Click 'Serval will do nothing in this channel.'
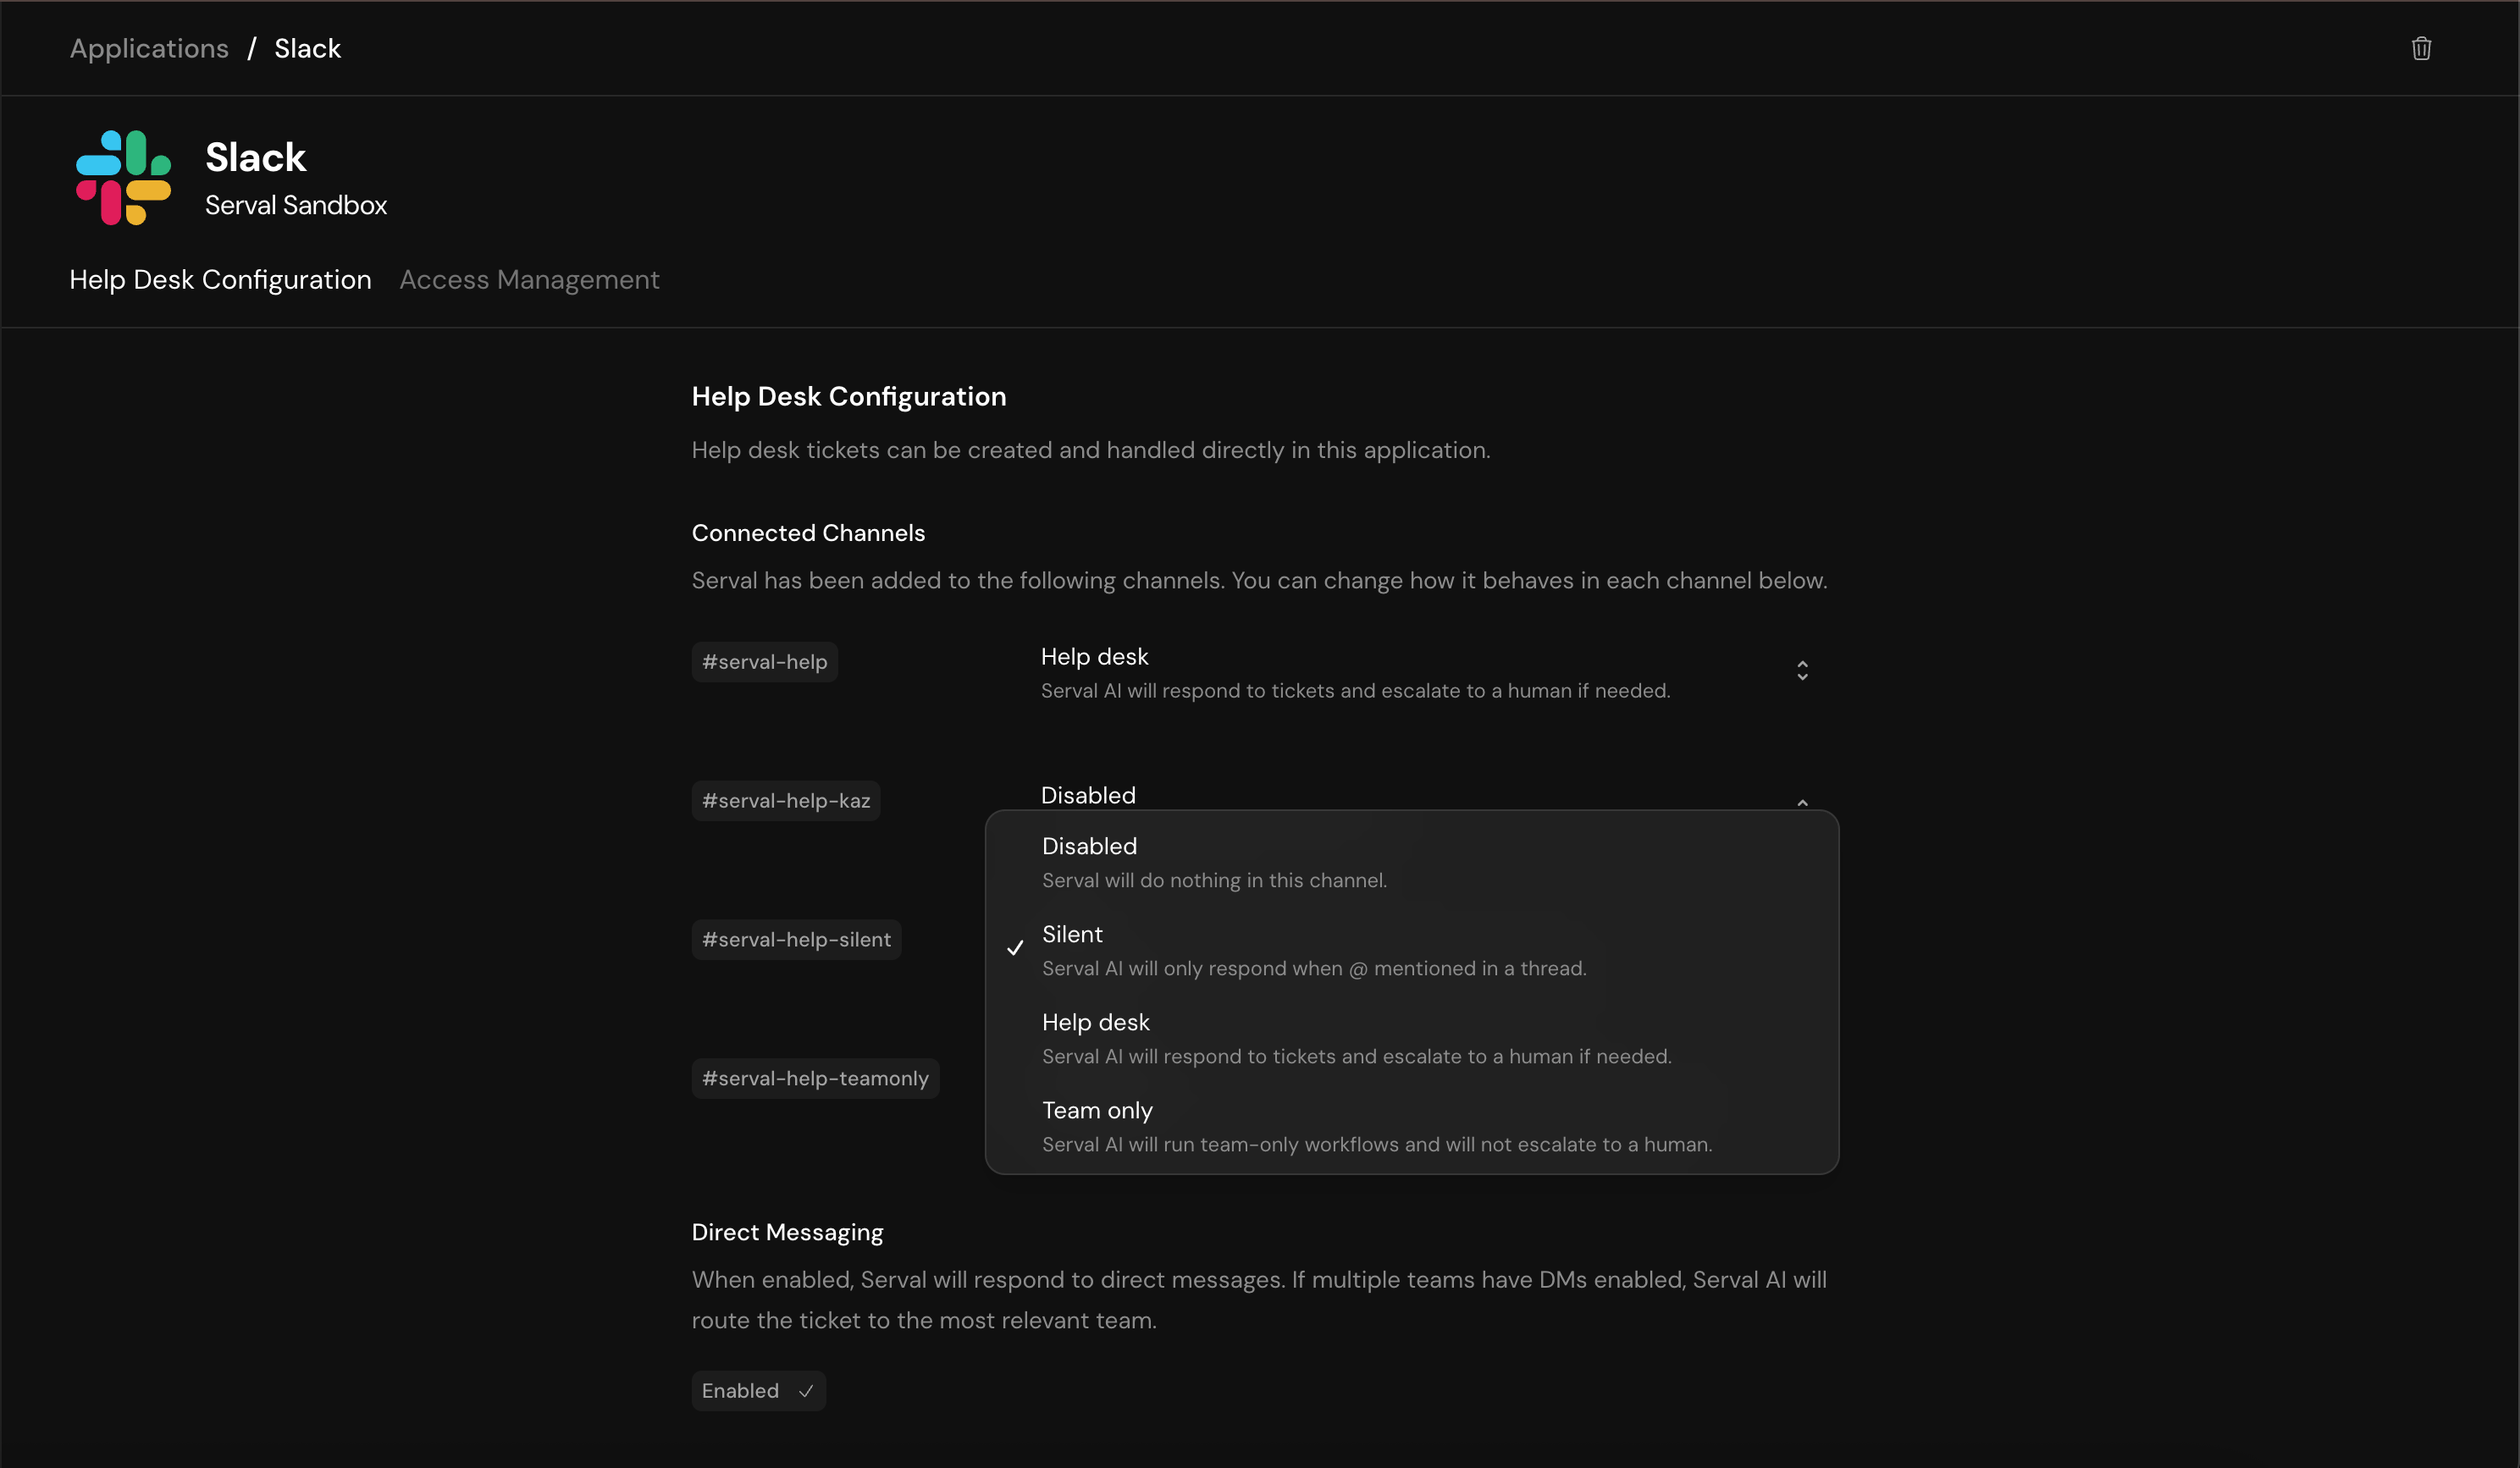 tap(1214, 880)
